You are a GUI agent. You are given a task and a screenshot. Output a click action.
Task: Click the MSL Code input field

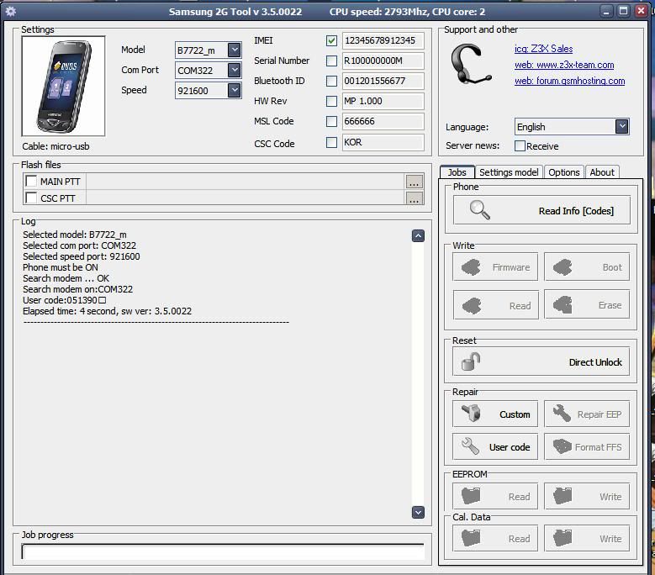[x=383, y=121]
